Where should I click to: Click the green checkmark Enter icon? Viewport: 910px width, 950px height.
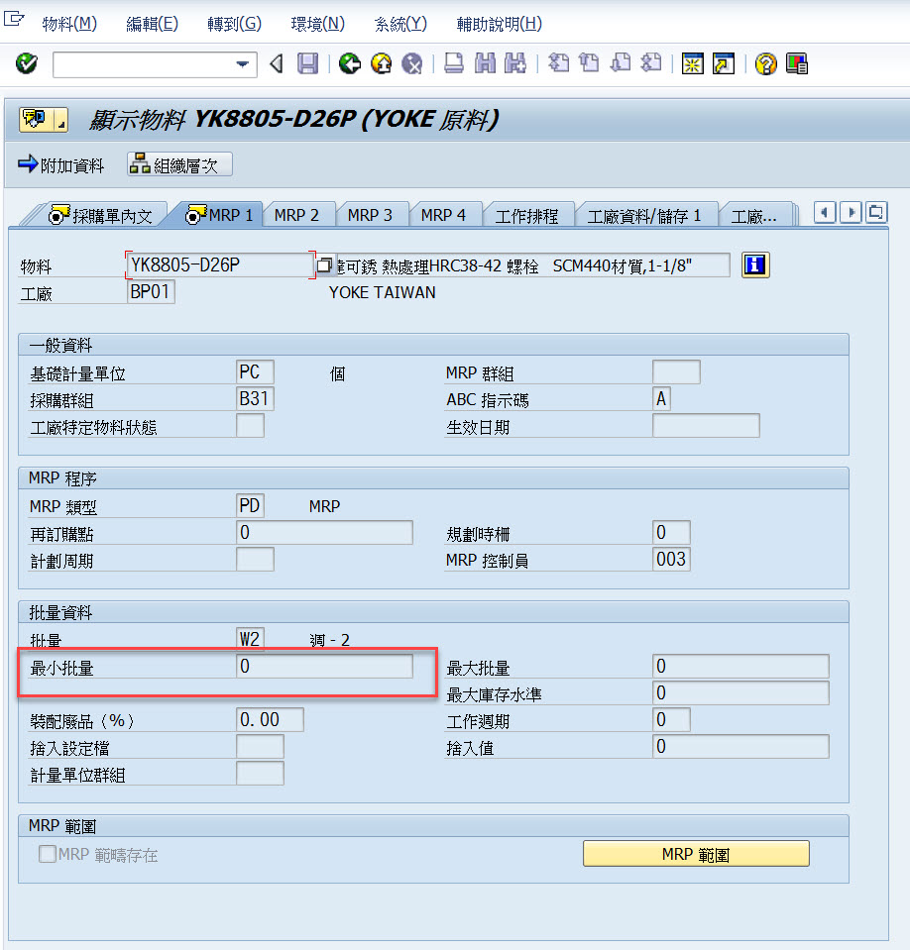[27, 64]
